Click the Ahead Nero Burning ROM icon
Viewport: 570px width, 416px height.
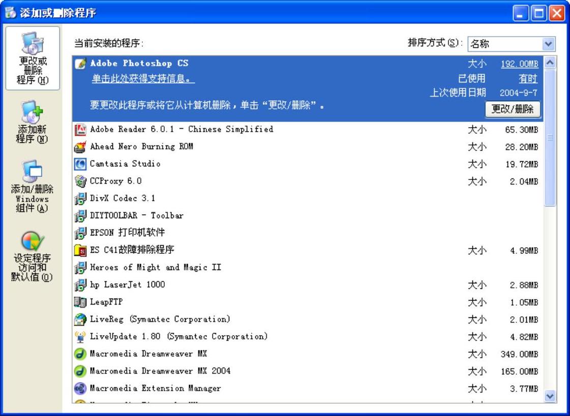(x=80, y=147)
